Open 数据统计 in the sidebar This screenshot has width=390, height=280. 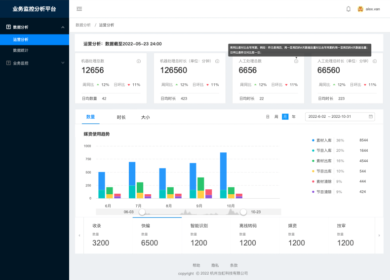[x=21, y=50]
